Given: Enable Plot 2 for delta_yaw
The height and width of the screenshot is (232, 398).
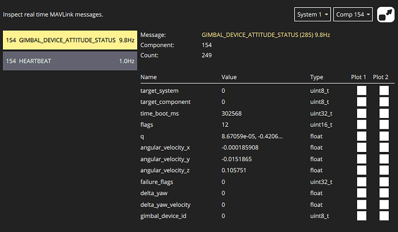Looking at the screenshot, I should tap(384, 193).
